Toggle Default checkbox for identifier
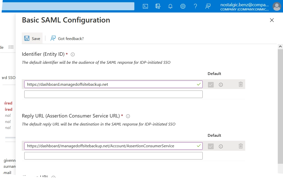 tap(211, 84)
